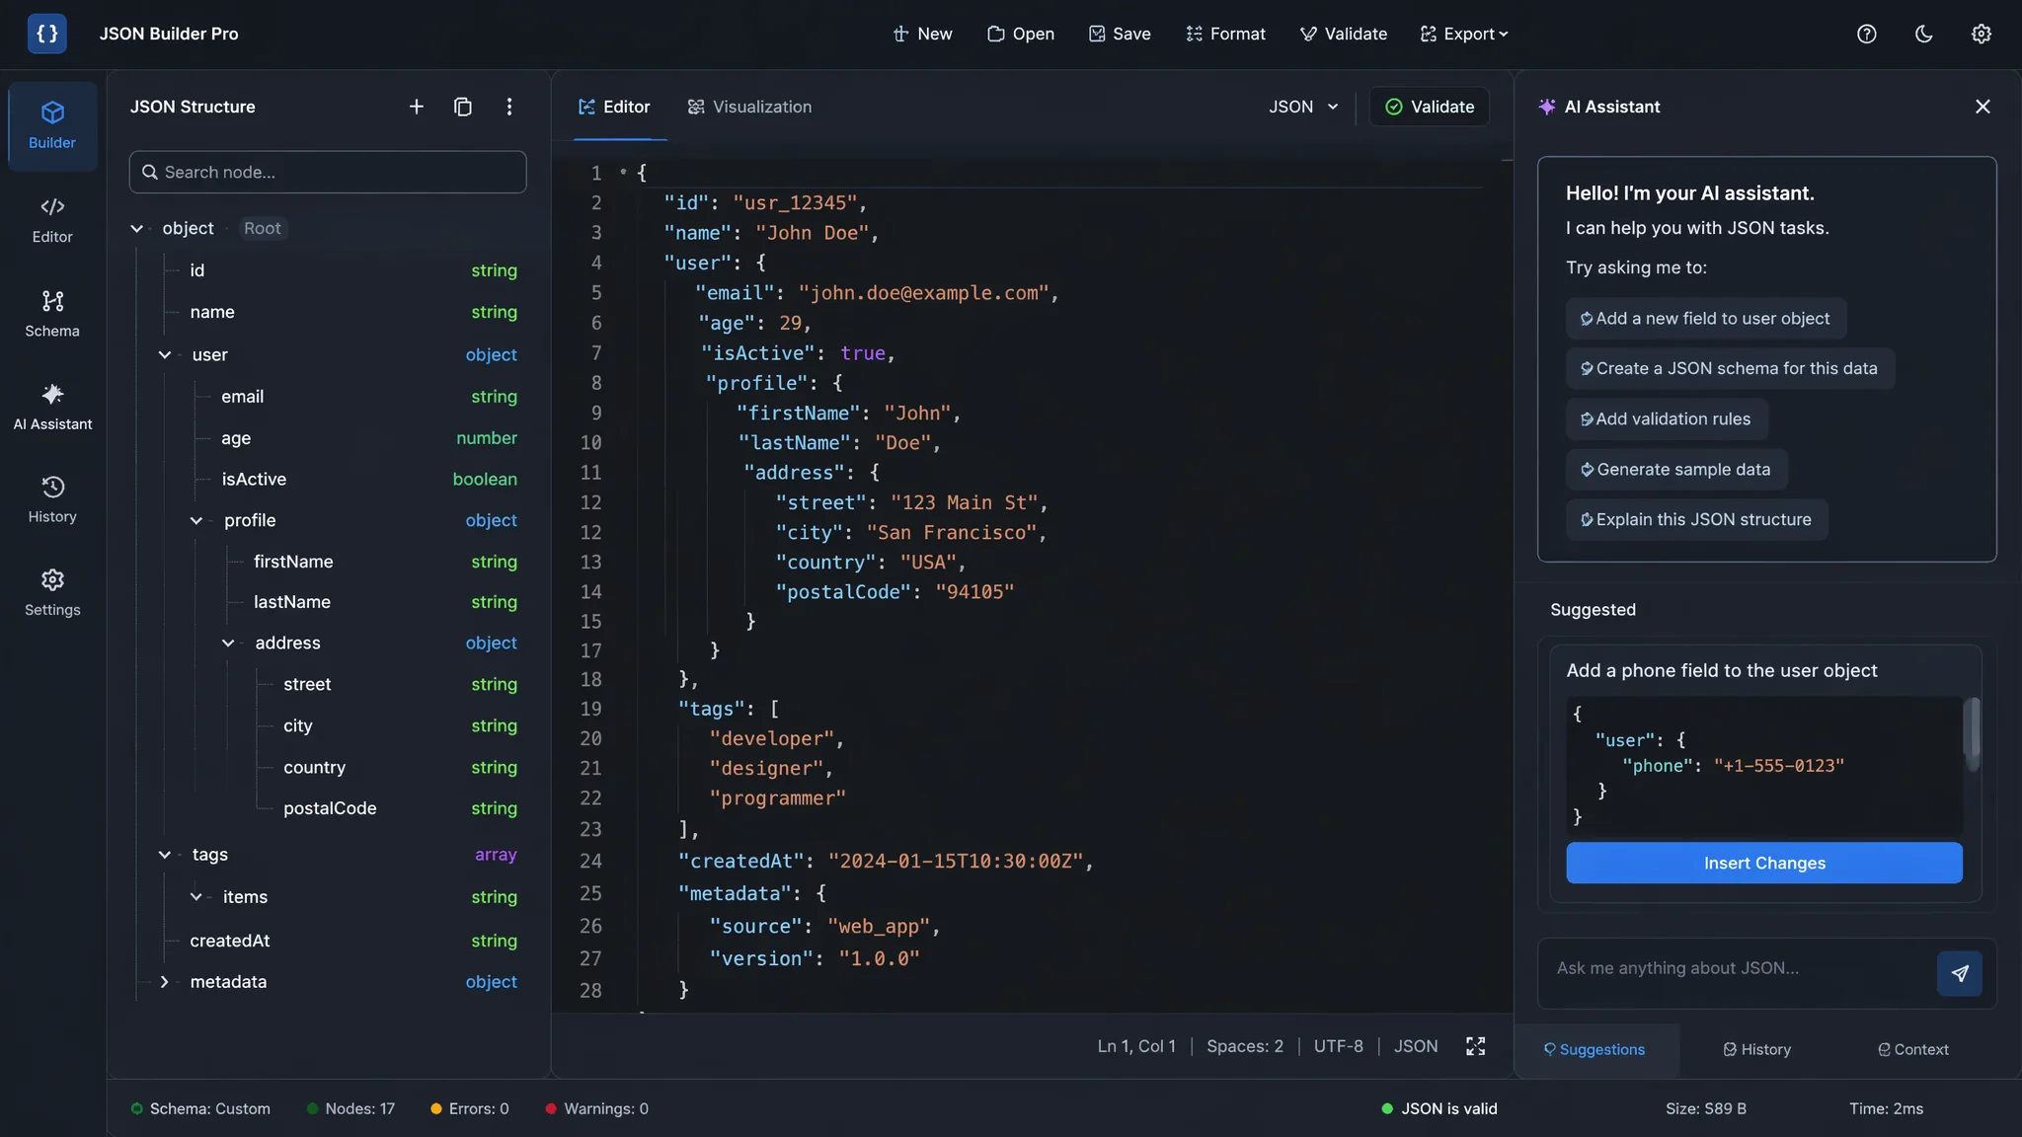The height and width of the screenshot is (1137, 2022).
Task: Select 'Create a JSON schema for this data'
Action: pos(1730,368)
